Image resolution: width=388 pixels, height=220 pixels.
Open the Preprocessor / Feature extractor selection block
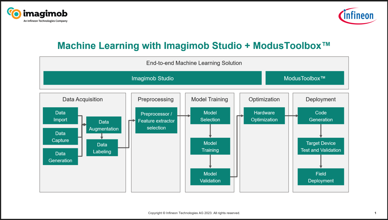click(156, 121)
